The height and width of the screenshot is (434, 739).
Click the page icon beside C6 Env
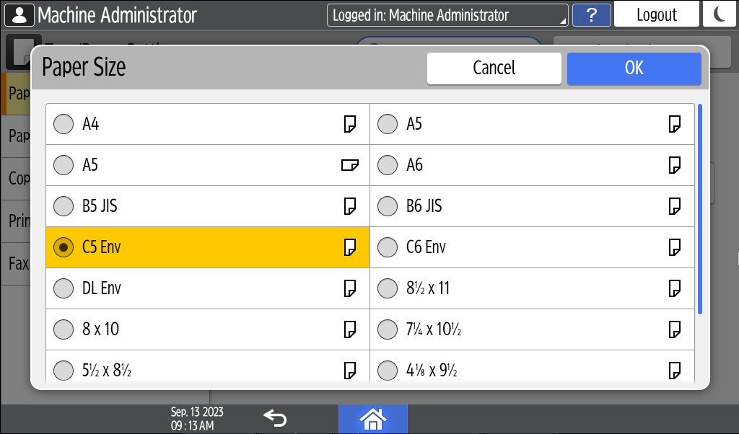coord(675,248)
